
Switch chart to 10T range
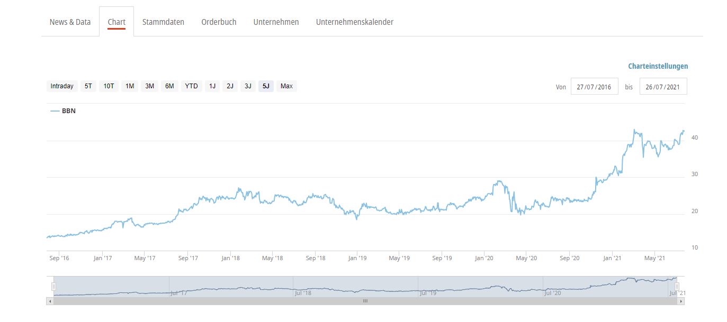click(109, 86)
